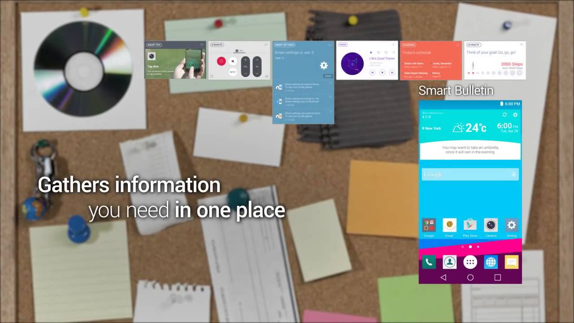Open the Play Store app

pyautogui.click(x=470, y=225)
